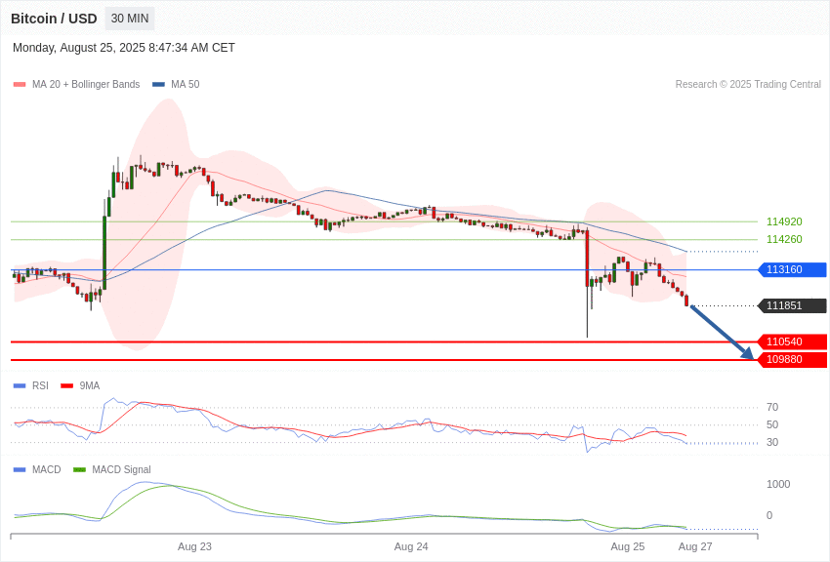Select the MA 20 + Bollinger Bands label
830x562 pixels.
(86, 85)
